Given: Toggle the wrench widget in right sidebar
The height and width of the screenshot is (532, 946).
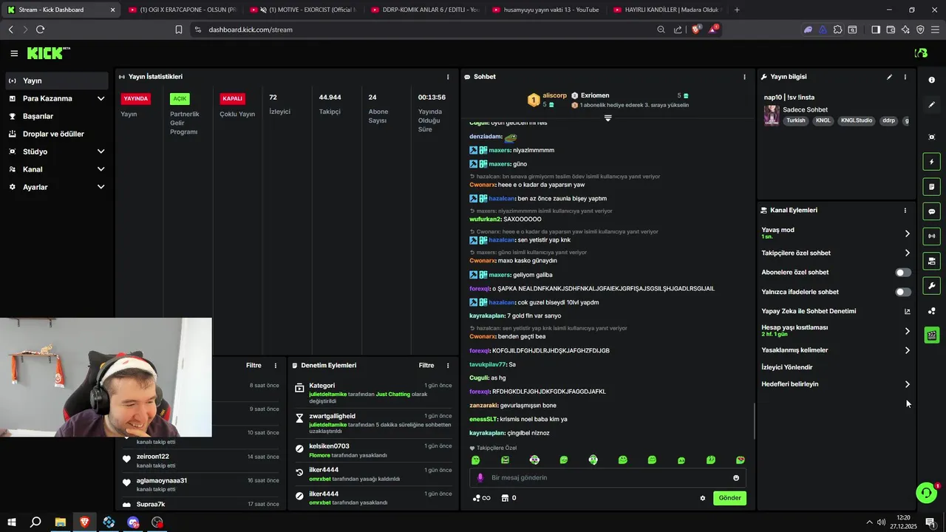Looking at the screenshot, I should pos(931,286).
